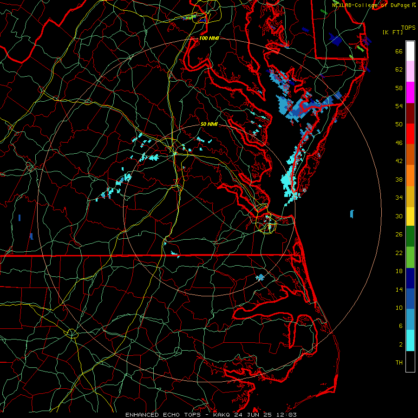Click the '14' legend value
The image size is (418, 418).
point(399,289)
